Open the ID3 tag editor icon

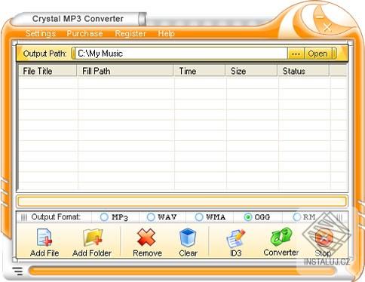[x=235, y=238]
